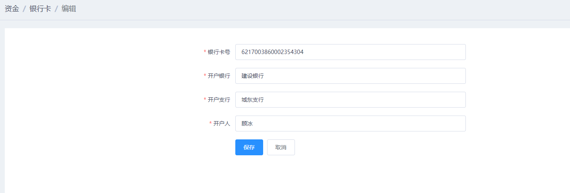Screen dimensions: 570x193
Task: Click the slash separator before 编辑
Action: pyautogui.click(x=56, y=9)
